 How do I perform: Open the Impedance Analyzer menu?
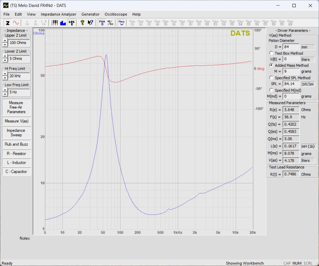pyautogui.click(x=58, y=14)
